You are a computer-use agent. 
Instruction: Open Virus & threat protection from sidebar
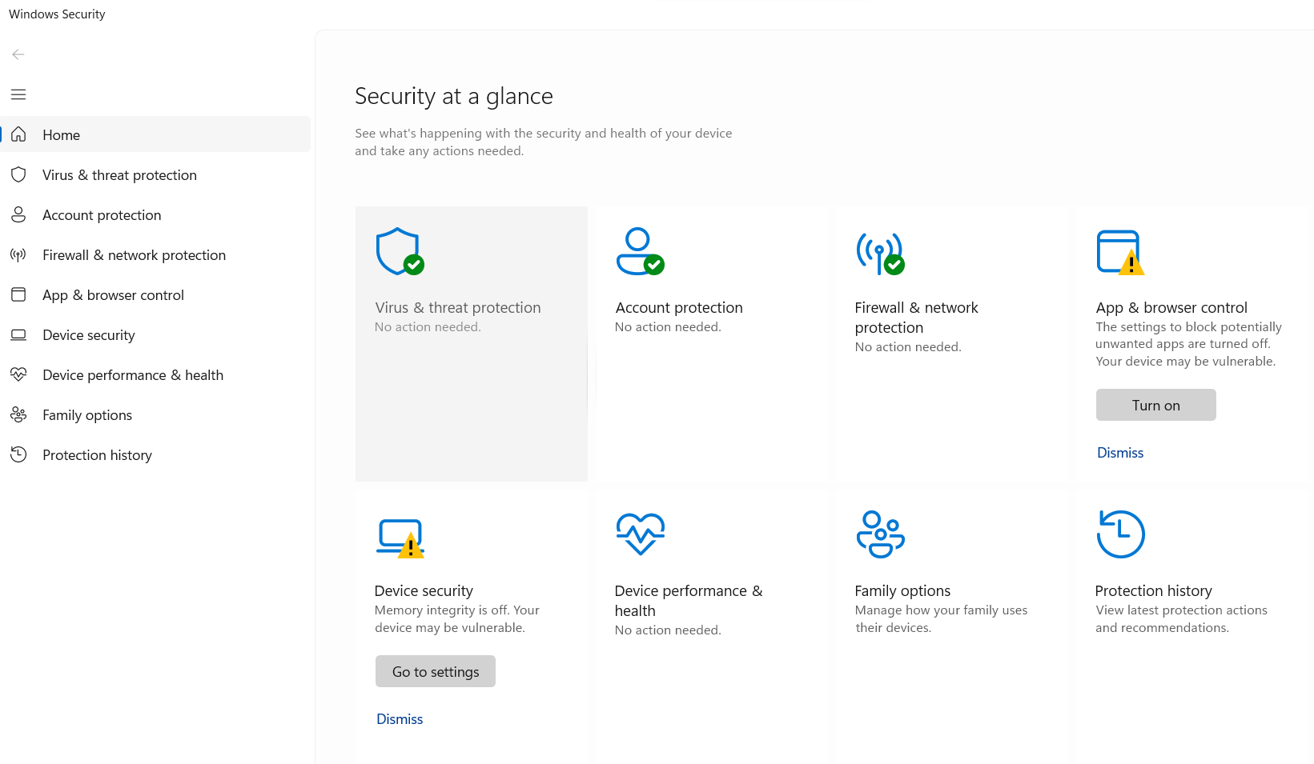(156, 174)
